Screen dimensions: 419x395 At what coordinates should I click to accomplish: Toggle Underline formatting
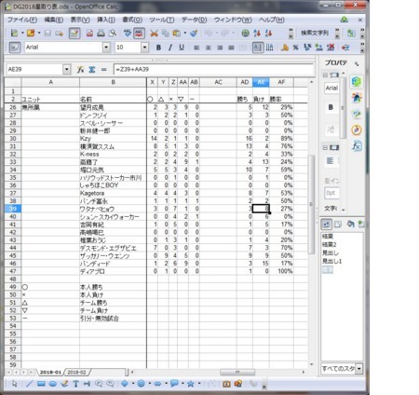(182, 48)
